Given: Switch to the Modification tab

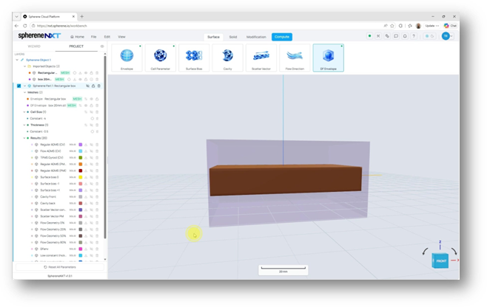Looking at the screenshot, I should click(x=256, y=37).
